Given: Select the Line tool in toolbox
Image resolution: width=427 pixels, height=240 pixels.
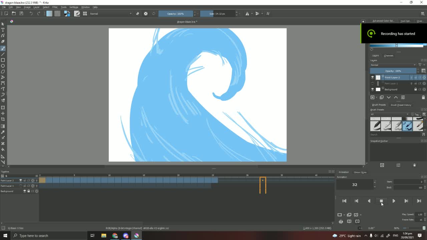Looking at the screenshot, I should click(x=3, y=54).
